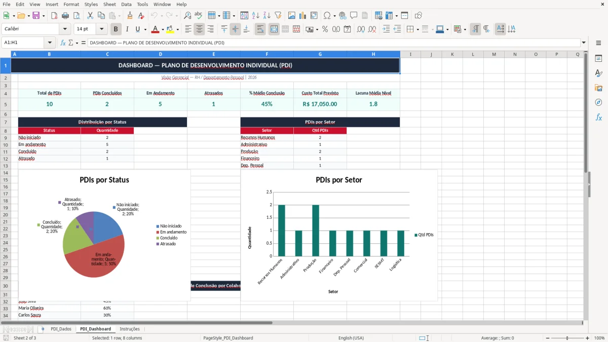Viewport: 608px width, 342px height.
Task: Run the Spelling check icon
Action: (x=199, y=16)
